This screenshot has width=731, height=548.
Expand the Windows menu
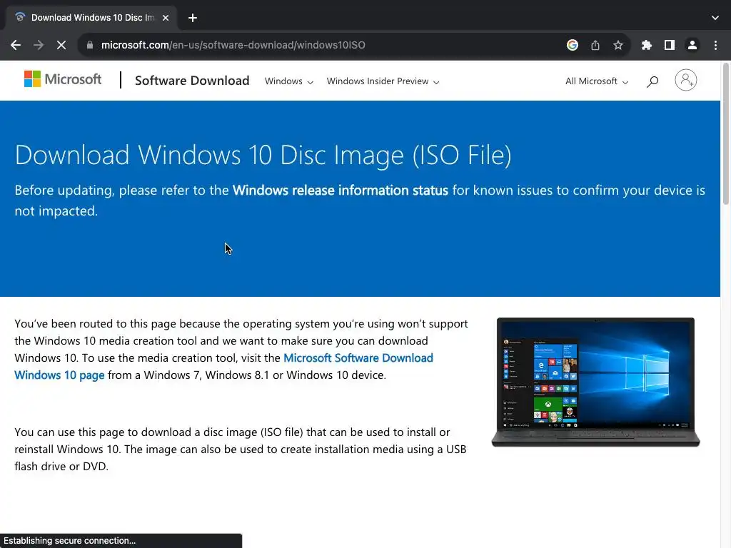pyautogui.click(x=288, y=81)
